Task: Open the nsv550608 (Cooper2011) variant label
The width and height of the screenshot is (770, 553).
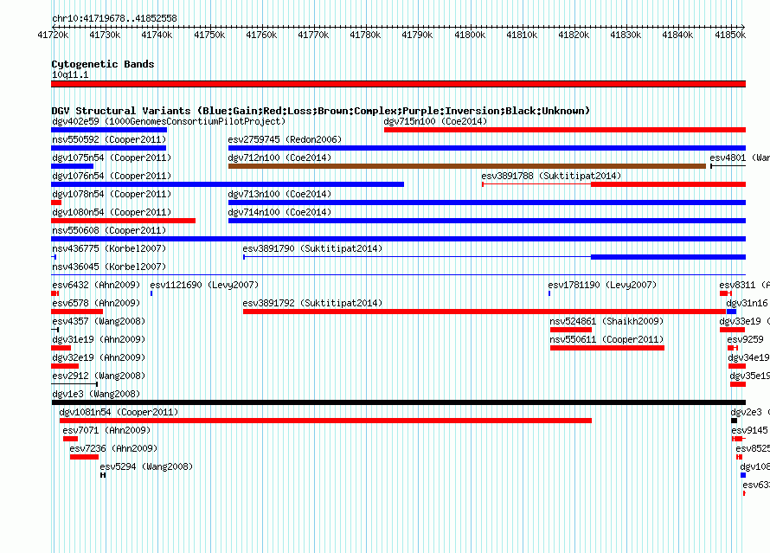Action: tap(109, 230)
